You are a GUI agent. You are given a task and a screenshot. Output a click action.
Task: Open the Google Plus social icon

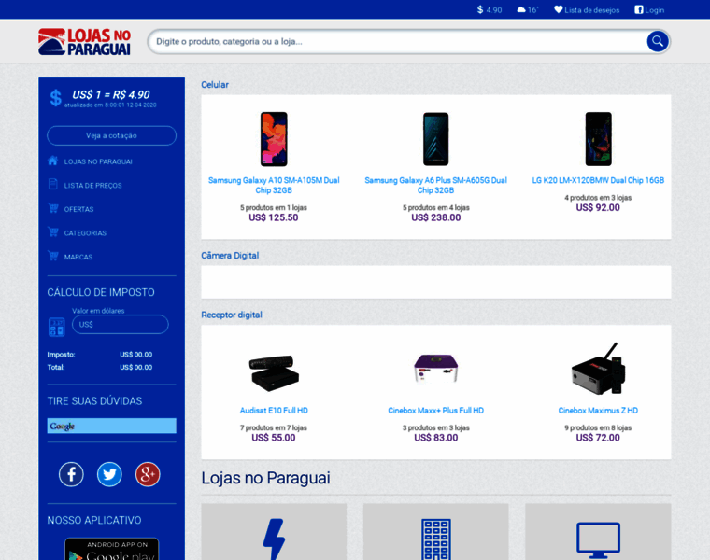tap(148, 474)
